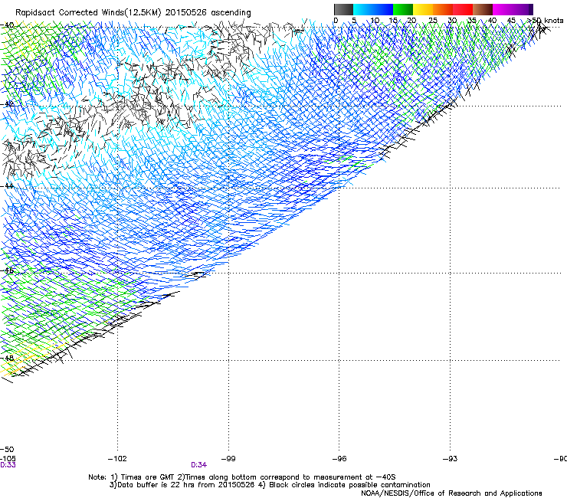Click the -44 latitude axis label
Image resolution: width=567 pixels, height=498 pixels.
7,186
